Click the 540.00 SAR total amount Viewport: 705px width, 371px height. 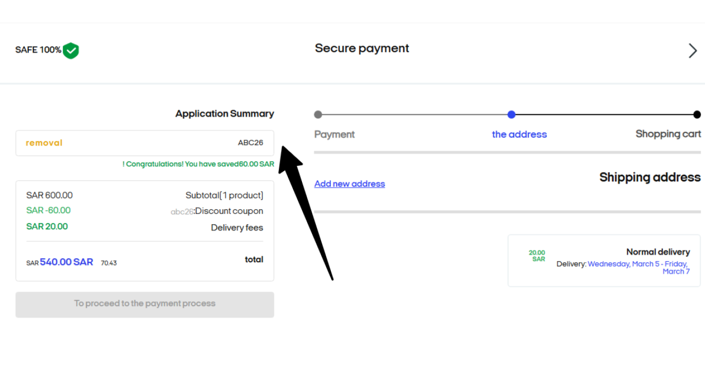pyautogui.click(x=66, y=262)
